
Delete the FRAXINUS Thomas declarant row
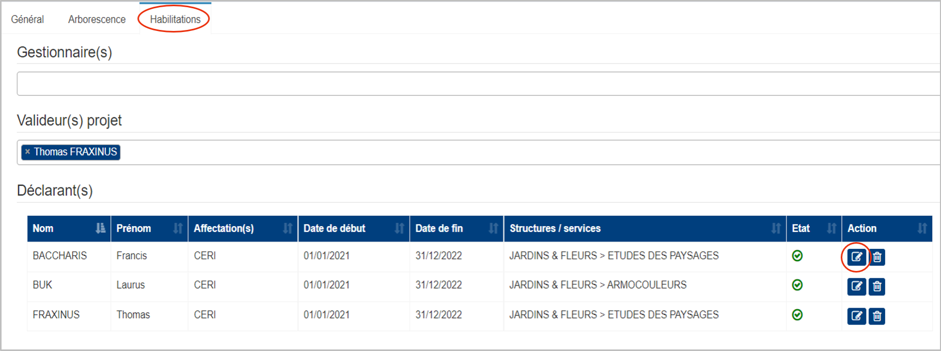pos(877,315)
